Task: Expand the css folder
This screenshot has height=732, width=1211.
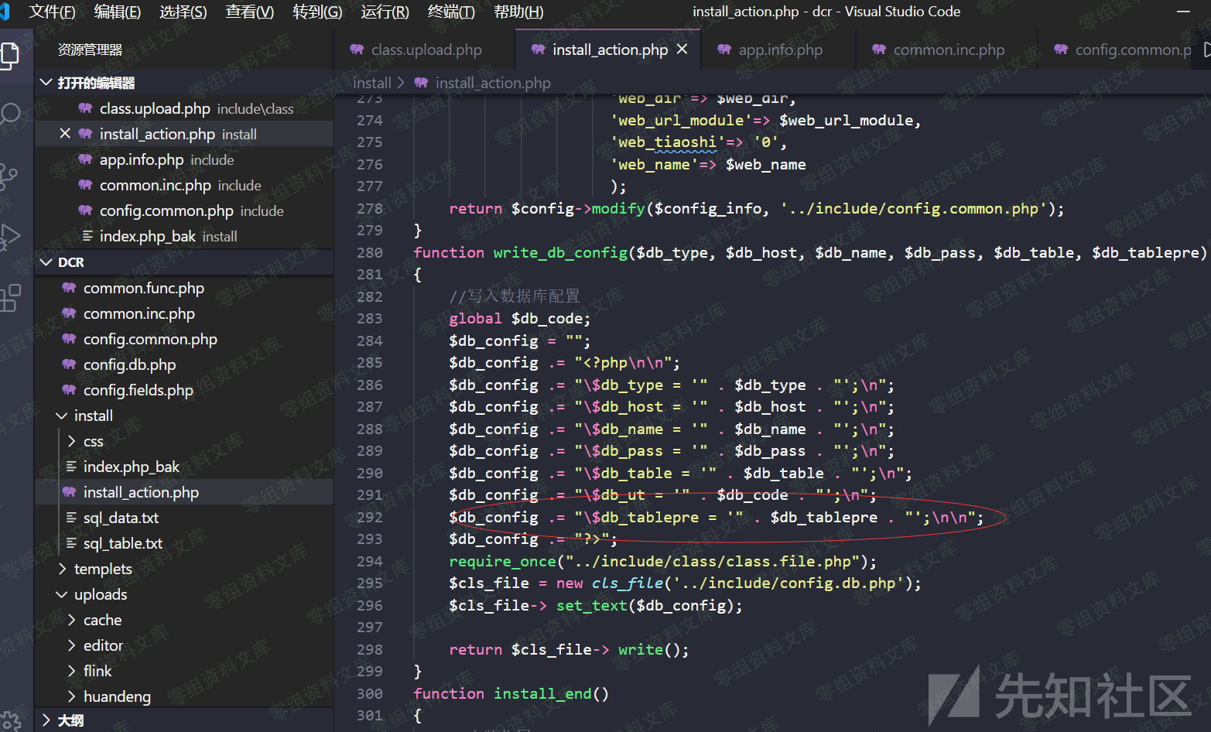Action: tap(71, 441)
